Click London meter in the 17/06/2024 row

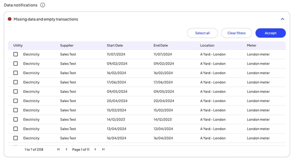tap(258, 82)
